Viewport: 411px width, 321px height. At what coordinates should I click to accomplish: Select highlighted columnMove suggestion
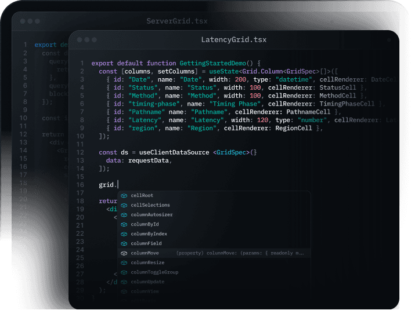click(214, 253)
